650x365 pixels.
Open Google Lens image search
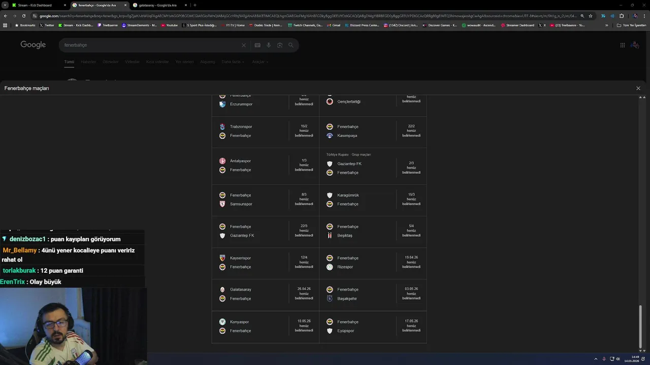click(280, 45)
